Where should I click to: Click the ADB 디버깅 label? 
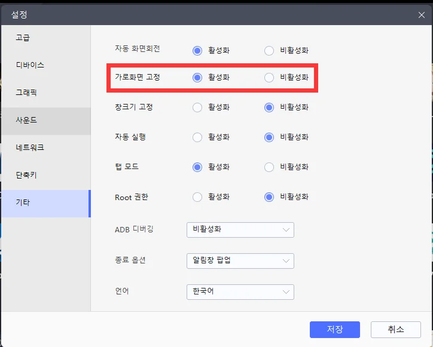pyautogui.click(x=134, y=229)
